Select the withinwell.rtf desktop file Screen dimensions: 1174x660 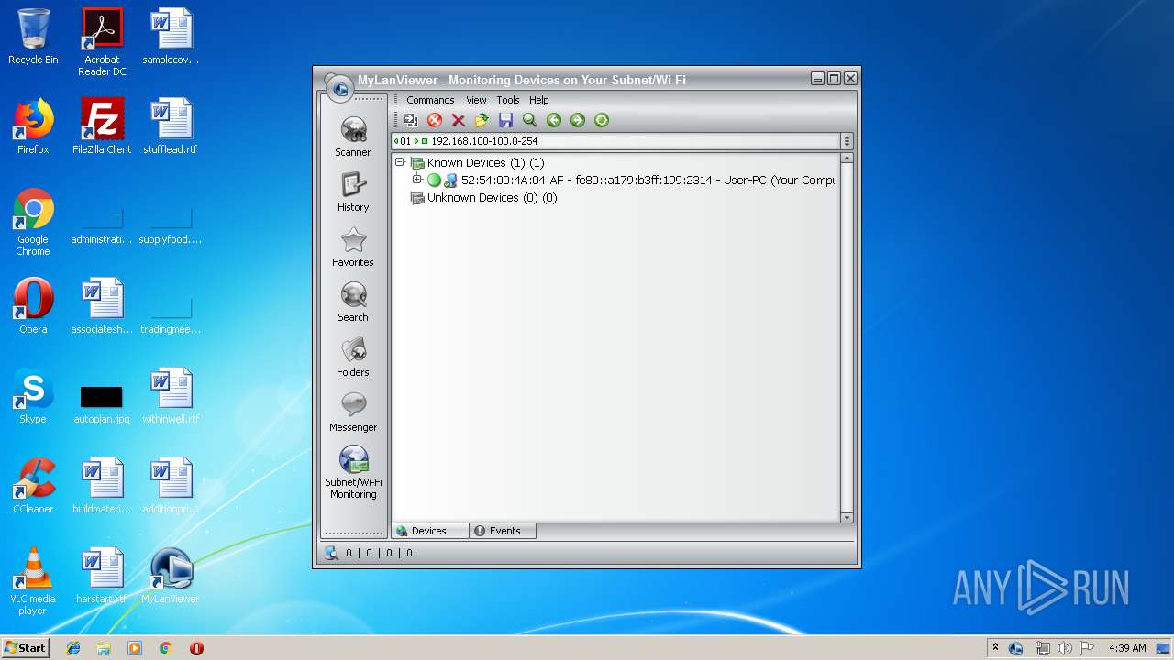pos(171,396)
